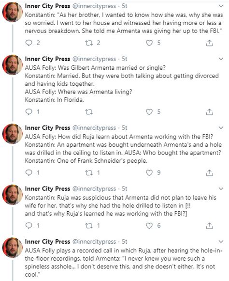Open the 5t timestamp on the Ruja suspicious tweet
Viewport: 229px width, 281px height.
point(125,189)
